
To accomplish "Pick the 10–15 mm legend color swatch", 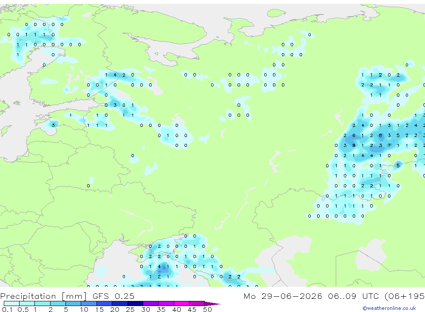I will tap(89, 303).
